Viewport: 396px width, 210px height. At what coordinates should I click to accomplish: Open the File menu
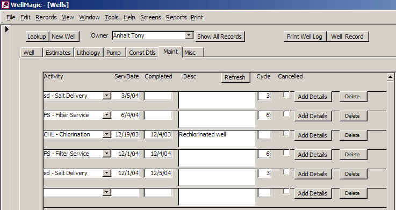coord(11,17)
